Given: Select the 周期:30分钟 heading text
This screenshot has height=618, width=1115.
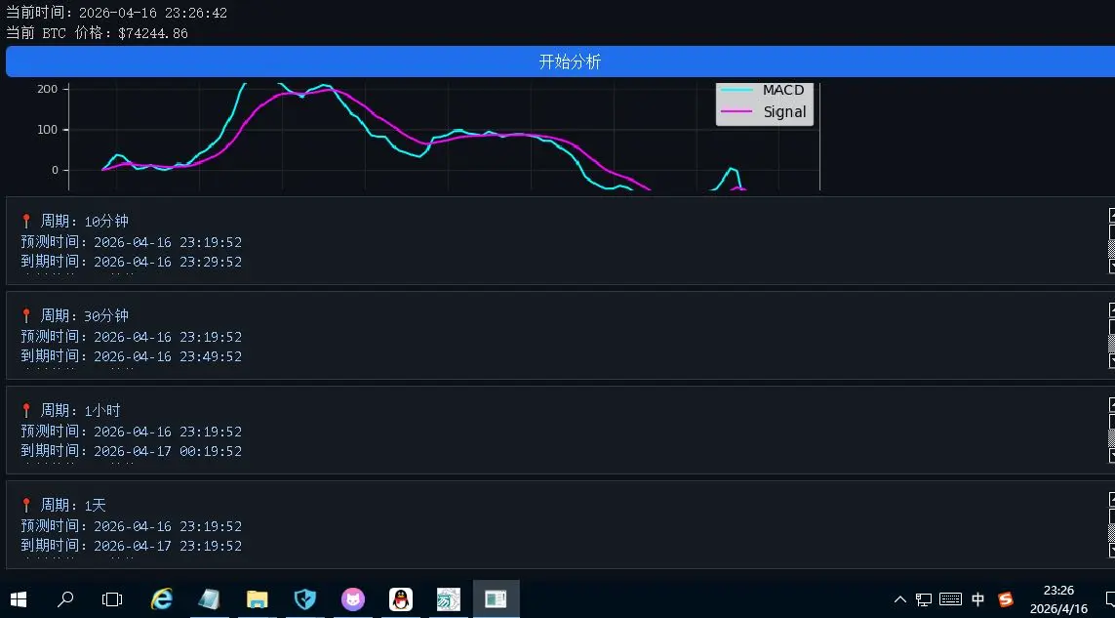Looking at the screenshot, I should click(85, 315).
